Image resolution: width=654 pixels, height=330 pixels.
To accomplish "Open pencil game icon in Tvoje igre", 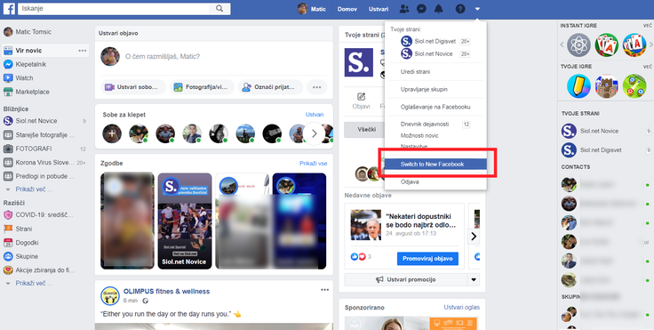I will tap(578, 86).
